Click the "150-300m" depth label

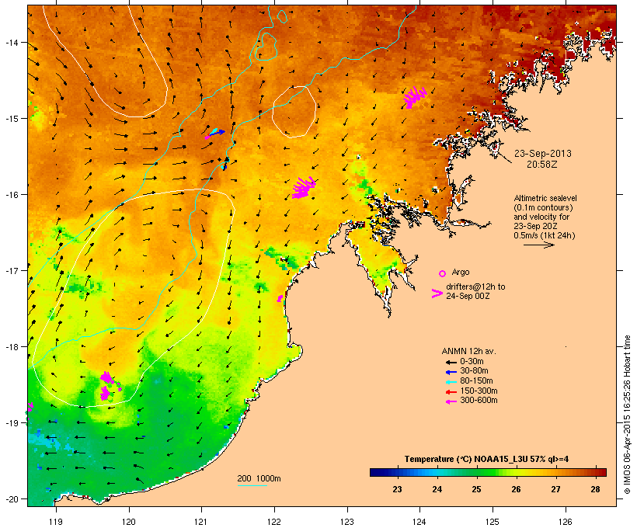(479, 391)
